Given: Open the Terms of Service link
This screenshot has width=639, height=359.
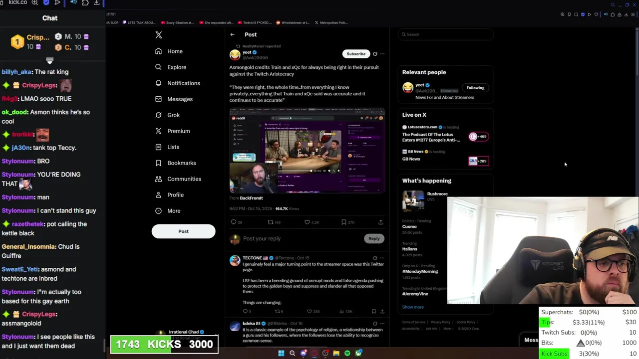Looking at the screenshot, I should (413, 322).
